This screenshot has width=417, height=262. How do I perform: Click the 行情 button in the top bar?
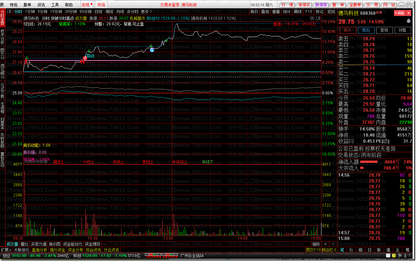coord(287,5)
